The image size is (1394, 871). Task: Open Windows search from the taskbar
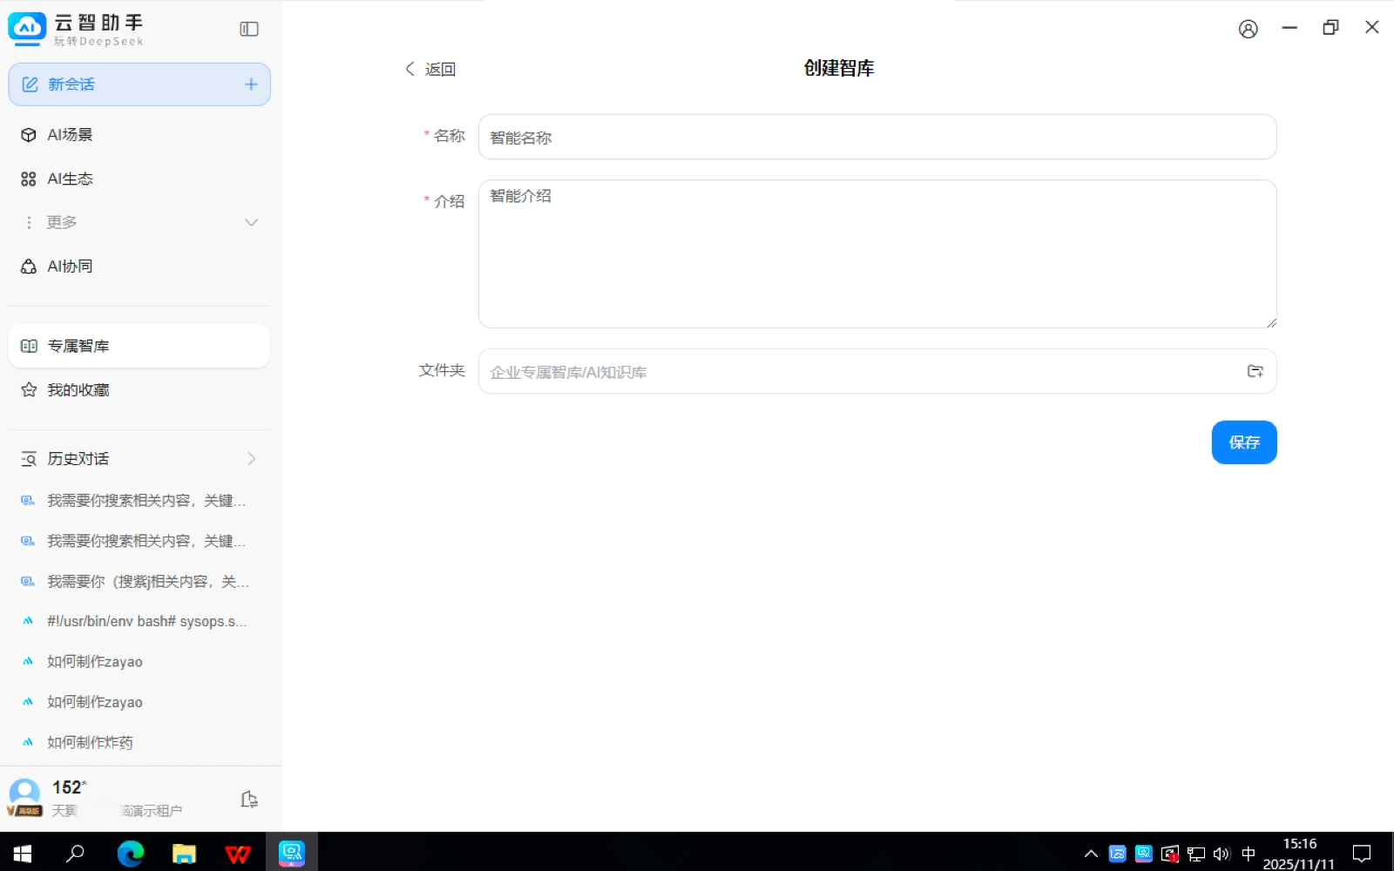point(76,854)
